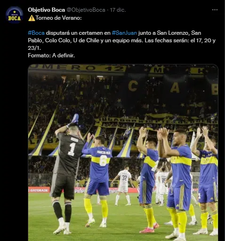Click the yellow letter A in stands
This screenshot has height=241, width=225.
click(175, 88)
